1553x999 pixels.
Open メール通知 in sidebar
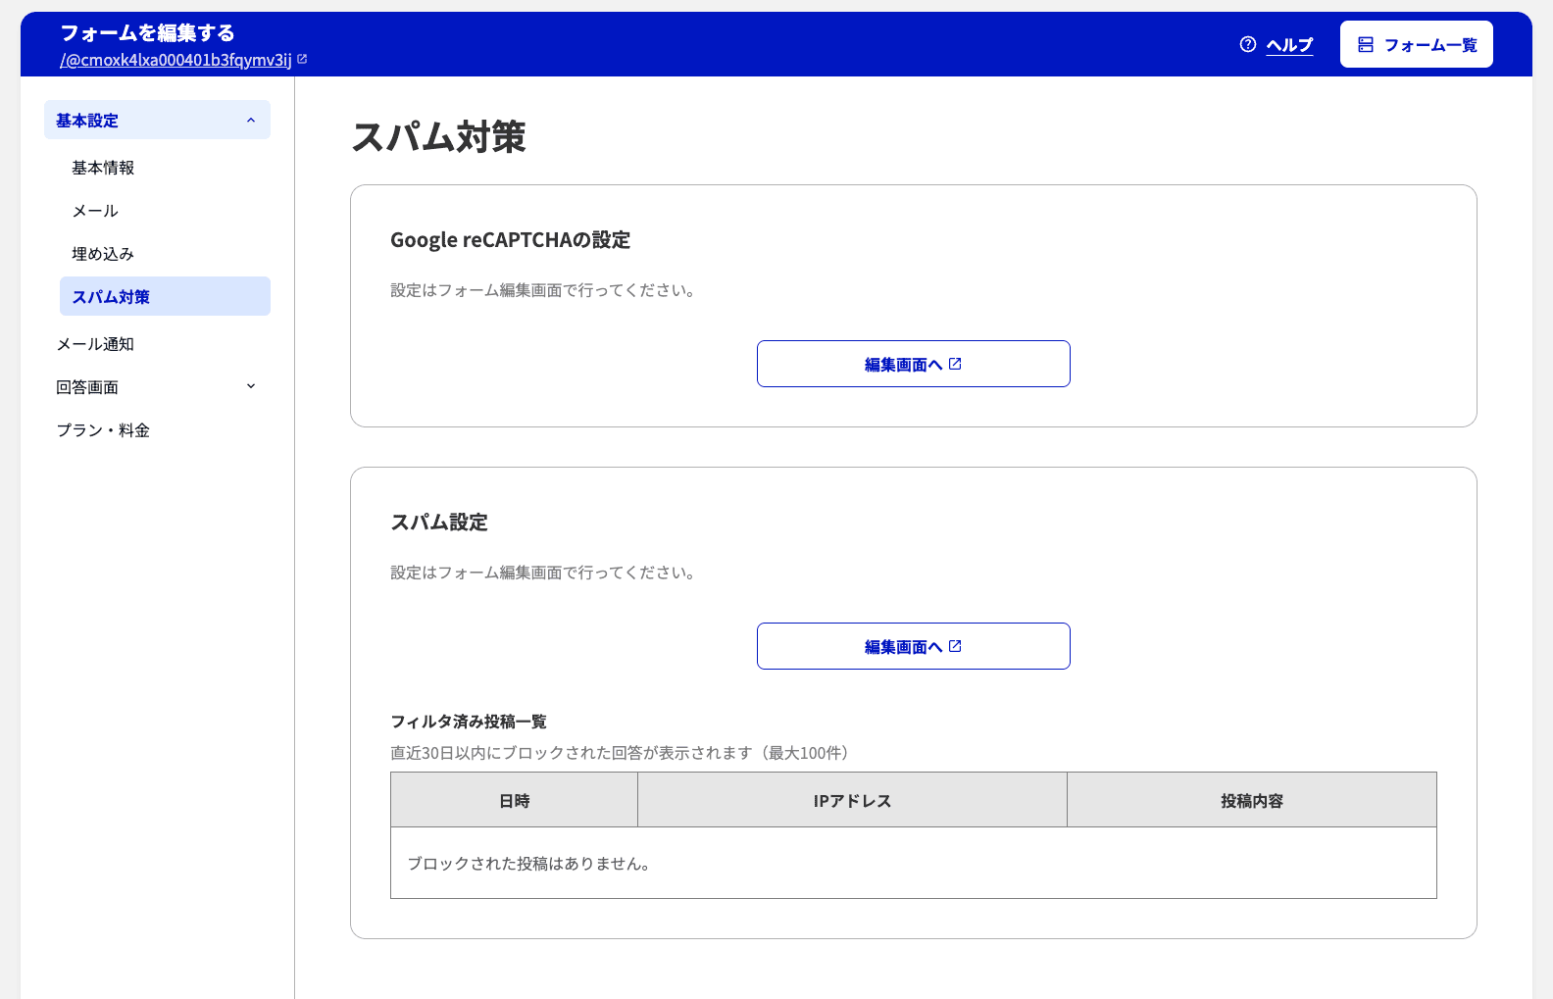pos(95,344)
